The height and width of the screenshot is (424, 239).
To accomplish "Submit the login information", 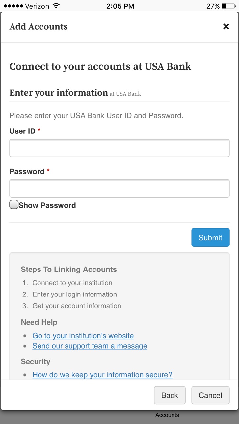I will point(210,237).
